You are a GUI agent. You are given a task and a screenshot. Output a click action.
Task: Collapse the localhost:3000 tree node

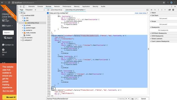(x=21, y=16)
